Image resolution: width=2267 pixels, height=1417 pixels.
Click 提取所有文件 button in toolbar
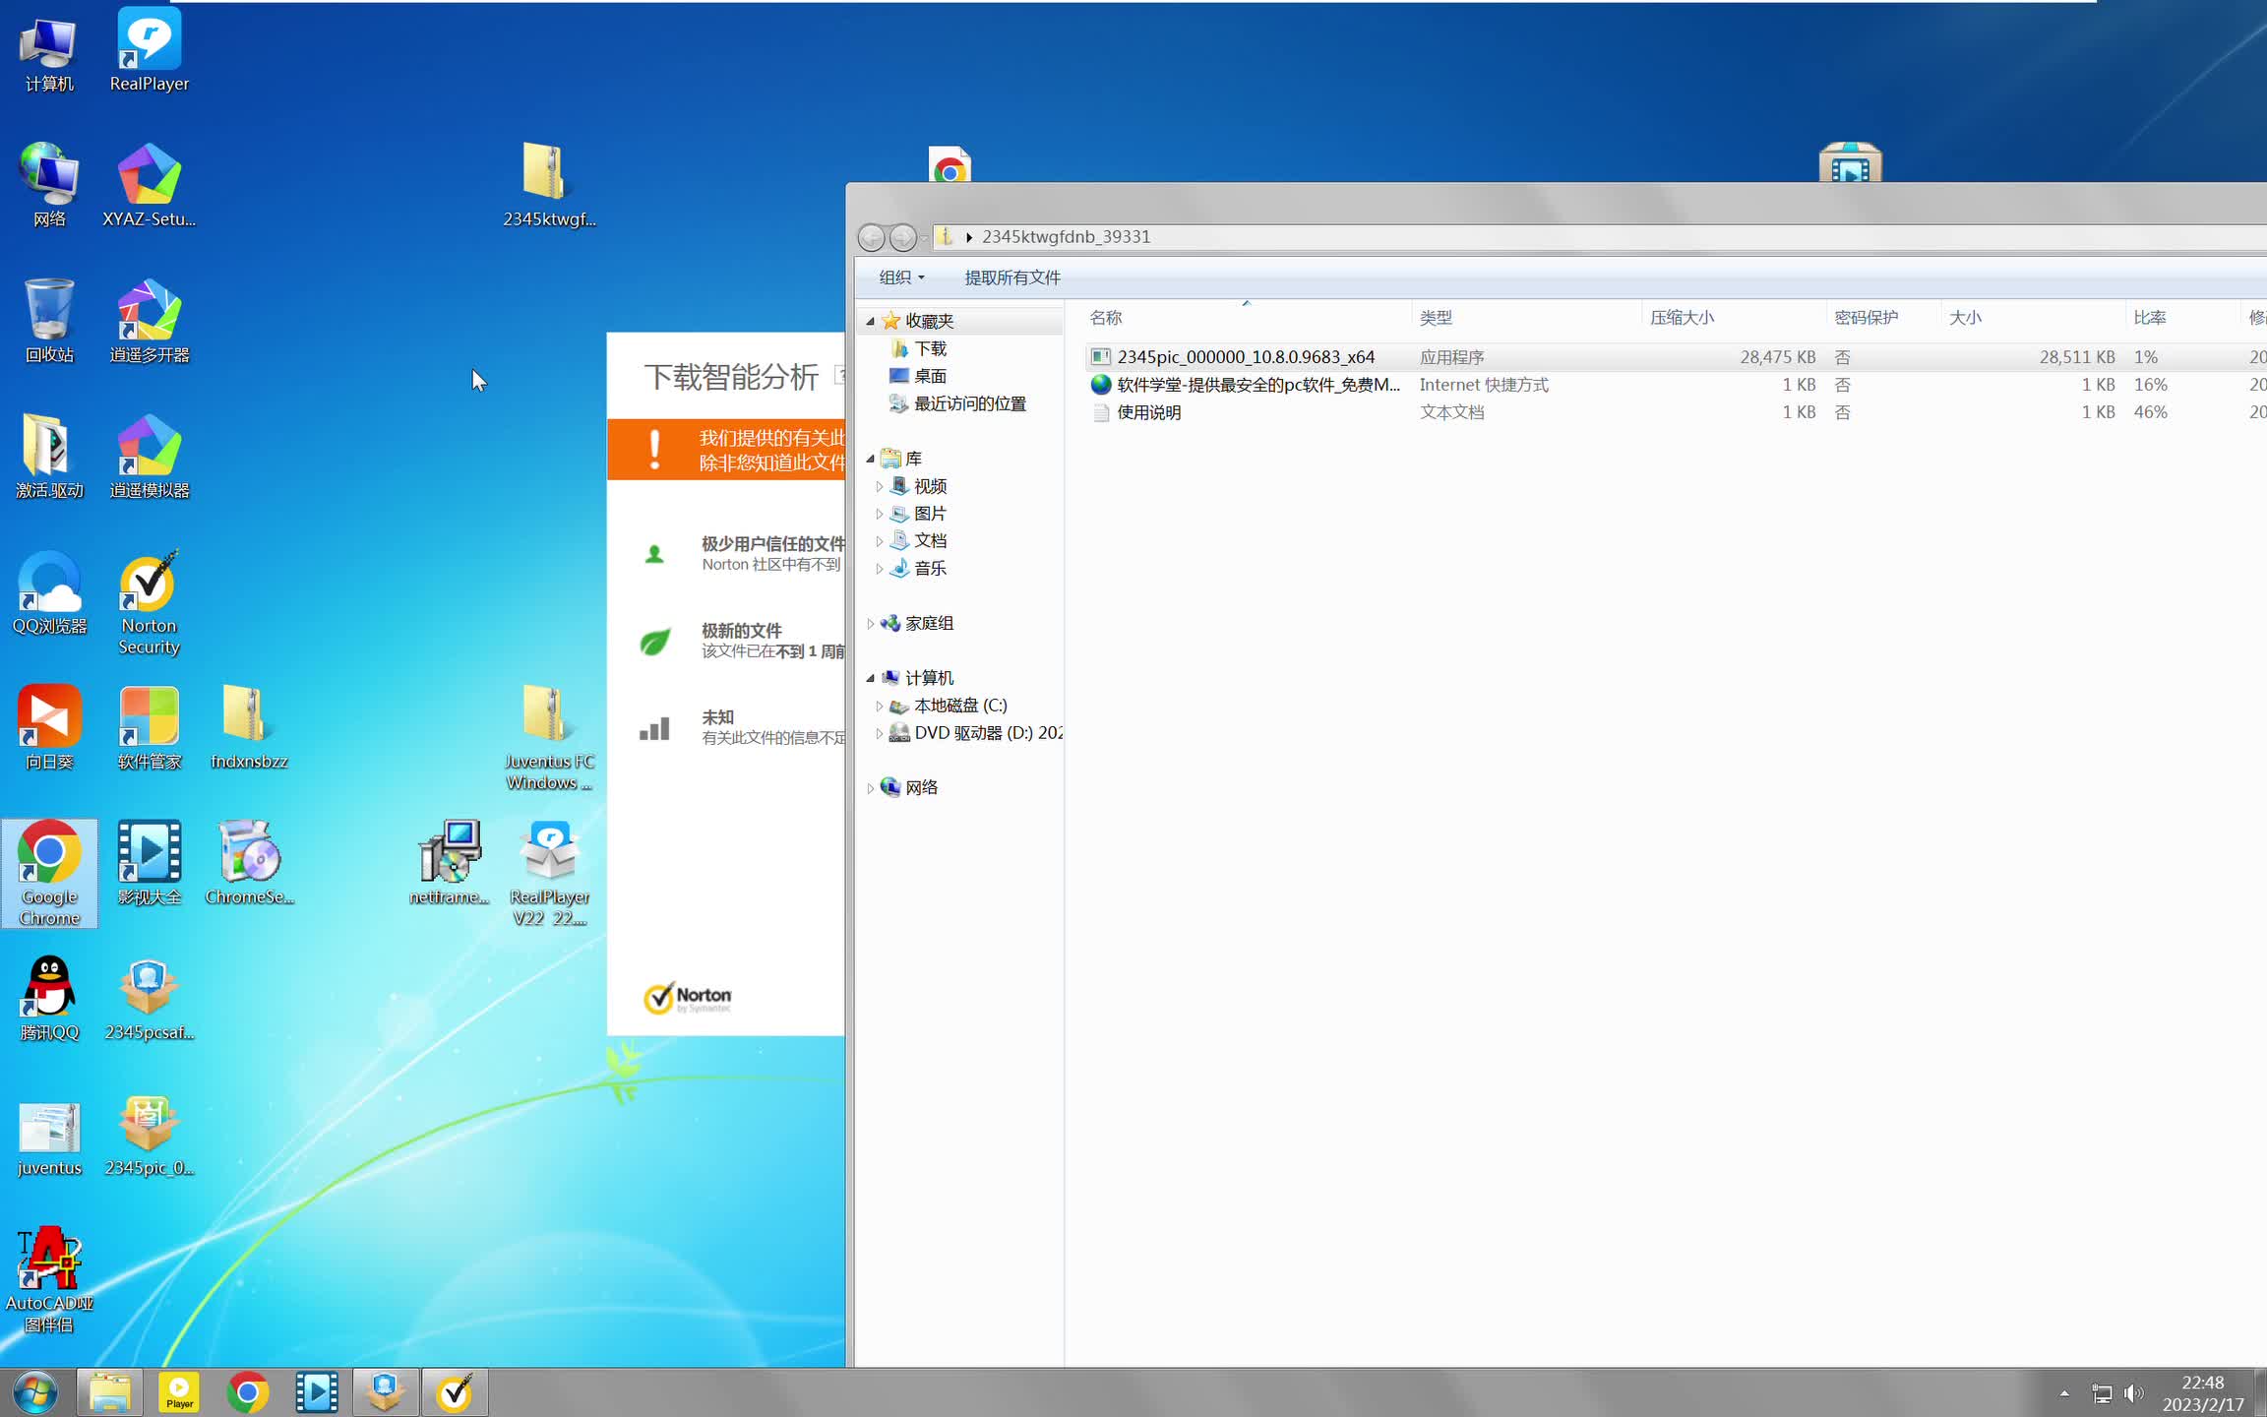coord(1011,276)
